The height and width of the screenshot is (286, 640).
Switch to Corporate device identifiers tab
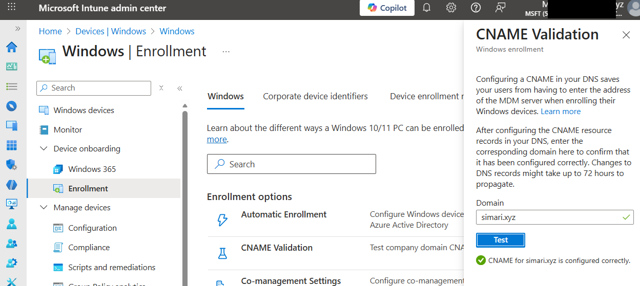[x=315, y=96]
